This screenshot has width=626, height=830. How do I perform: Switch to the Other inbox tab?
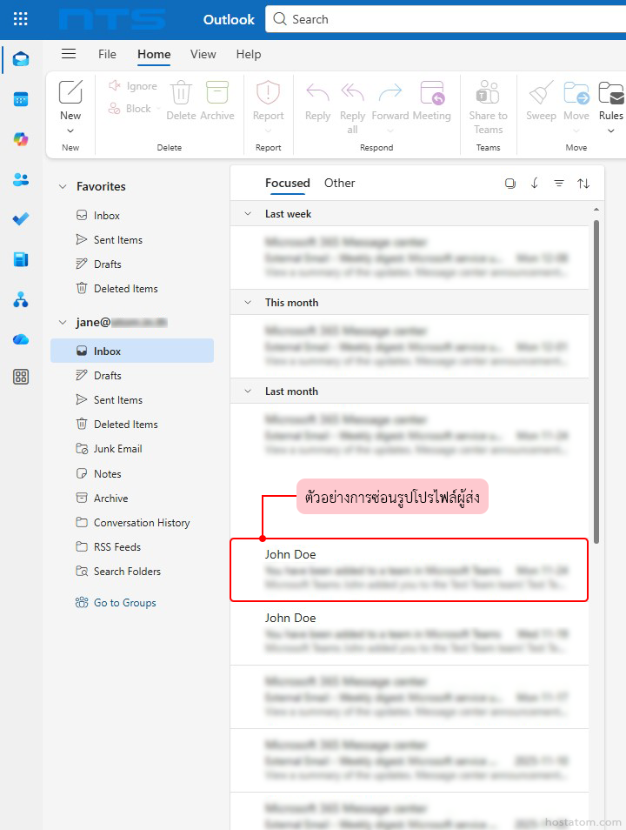(339, 184)
